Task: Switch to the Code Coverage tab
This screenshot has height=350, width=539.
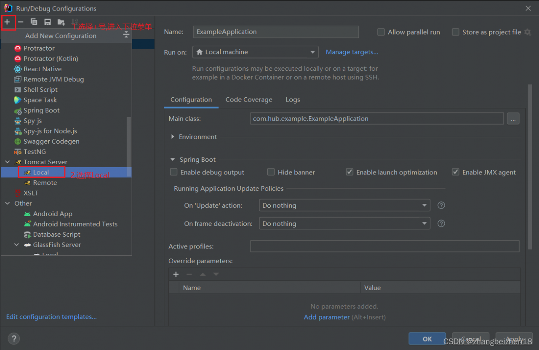Action: 249,100
